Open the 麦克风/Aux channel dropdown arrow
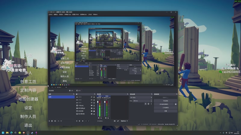 [110, 98]
